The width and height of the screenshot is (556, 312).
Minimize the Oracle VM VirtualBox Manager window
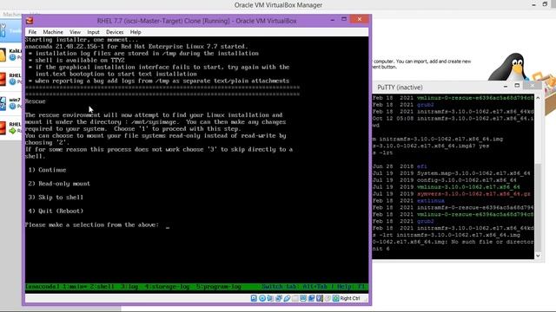coord(533,5)
